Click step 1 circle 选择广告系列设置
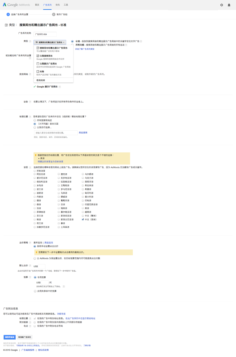The width and height of the screenshot is (236, 357). pos(8,14)
